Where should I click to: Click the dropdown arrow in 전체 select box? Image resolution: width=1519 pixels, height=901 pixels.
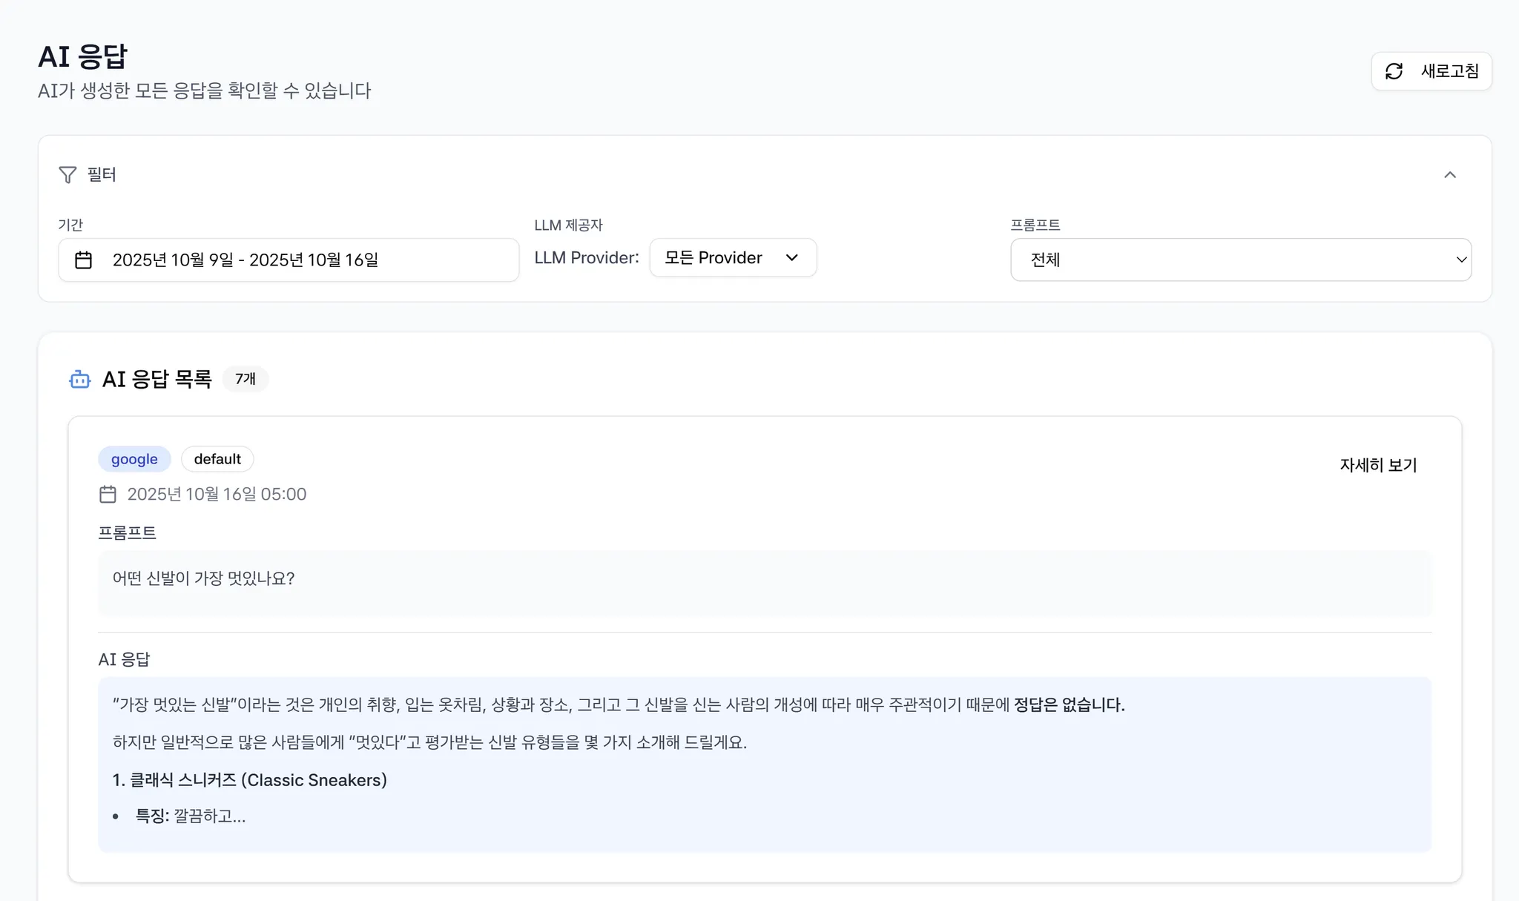click(1460, 260)
